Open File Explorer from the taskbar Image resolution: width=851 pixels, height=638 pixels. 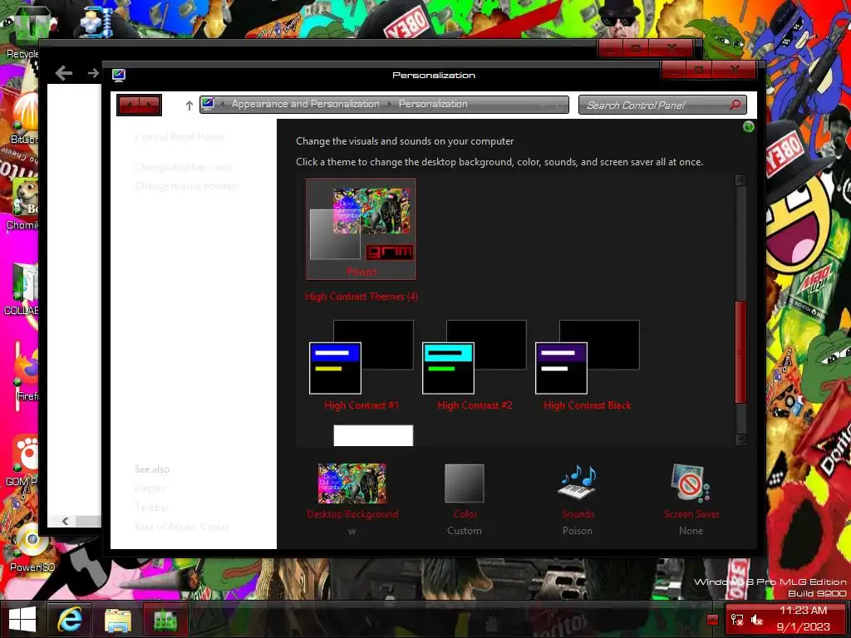click(118, 619)
